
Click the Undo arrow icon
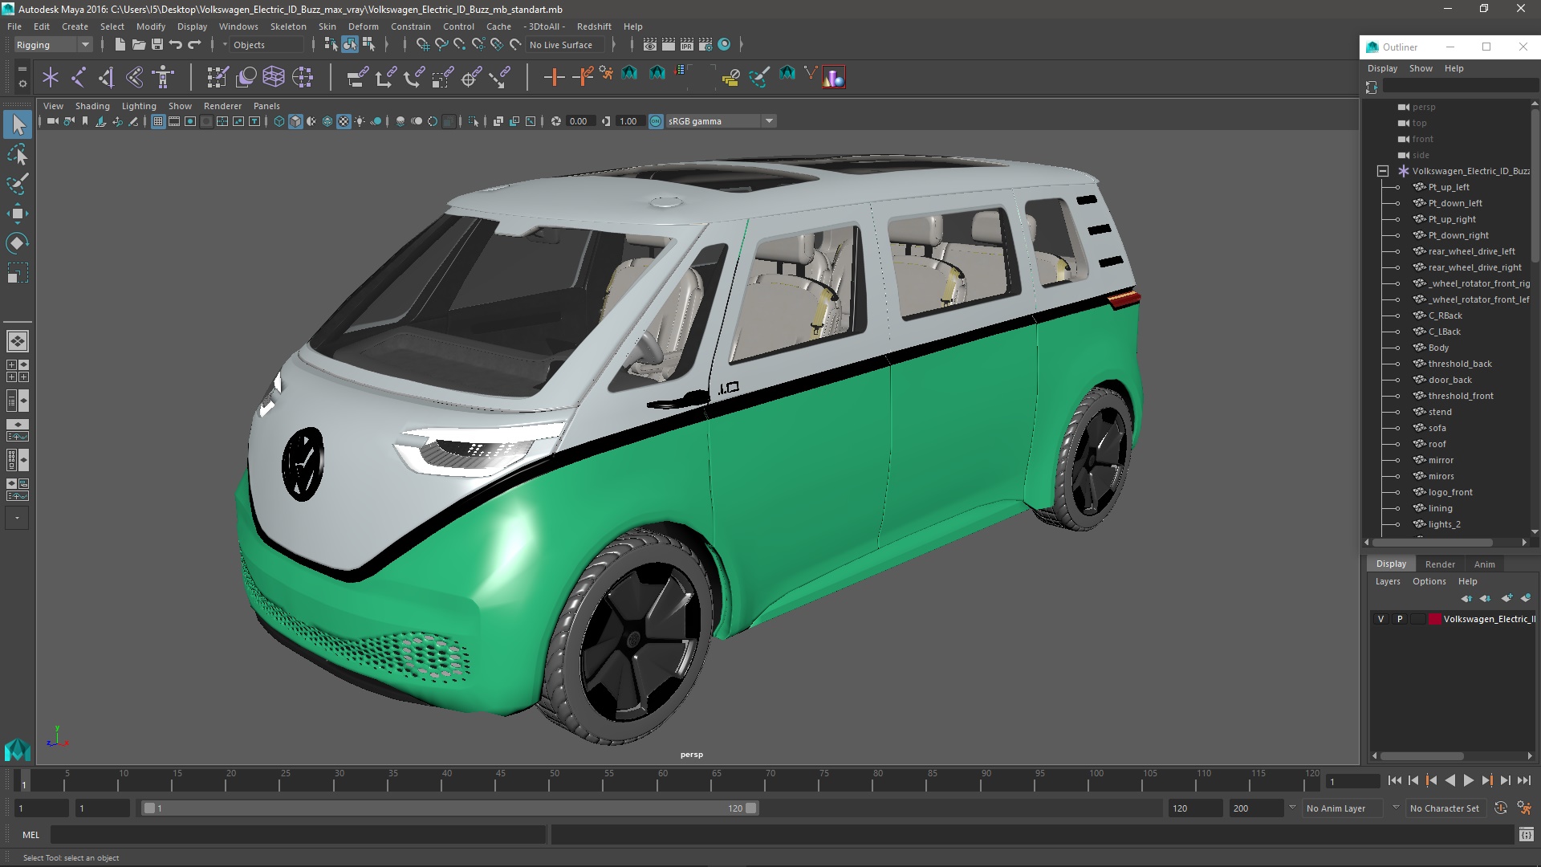(175, 45)
